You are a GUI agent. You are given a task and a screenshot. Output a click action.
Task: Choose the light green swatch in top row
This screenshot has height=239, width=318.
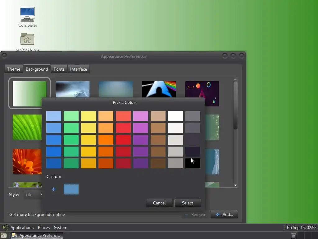[x=71, y=116]
